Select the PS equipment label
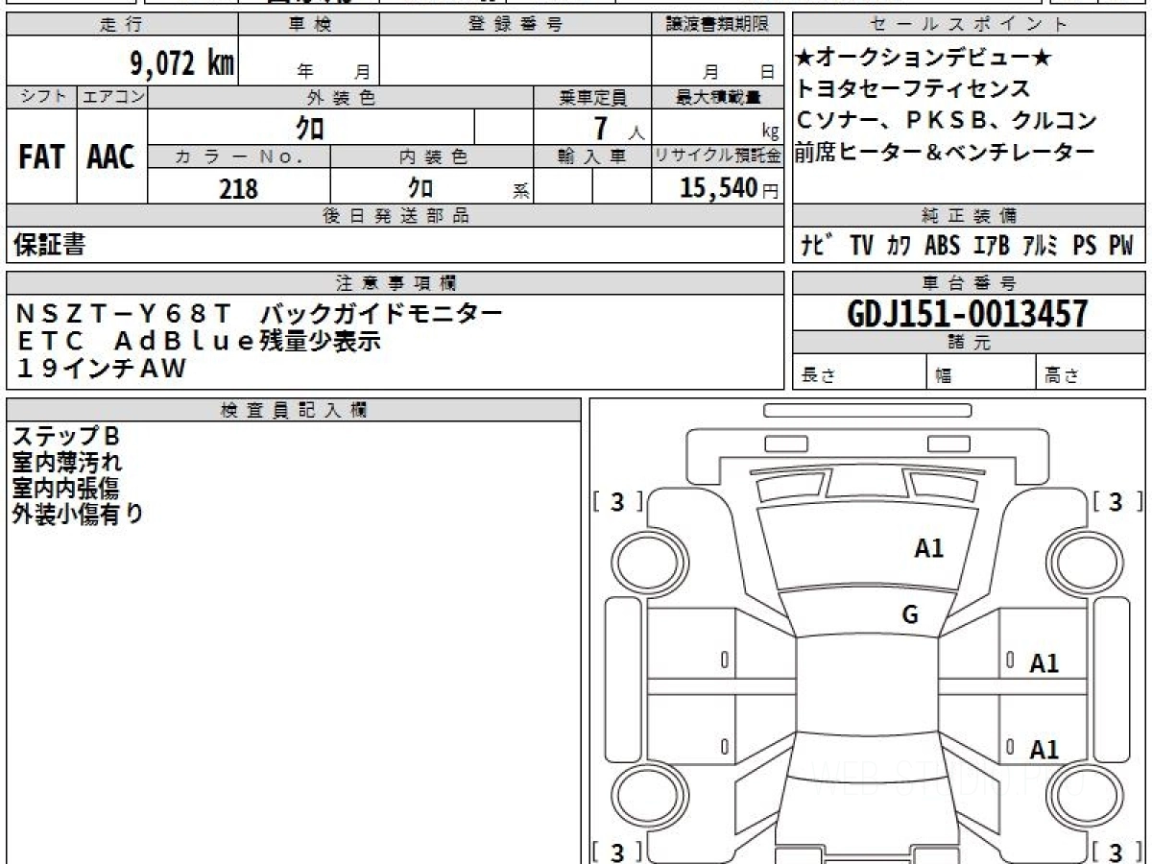Image resolution: width=1152 pixels, height=864 pixels. tap(1085, 247)
